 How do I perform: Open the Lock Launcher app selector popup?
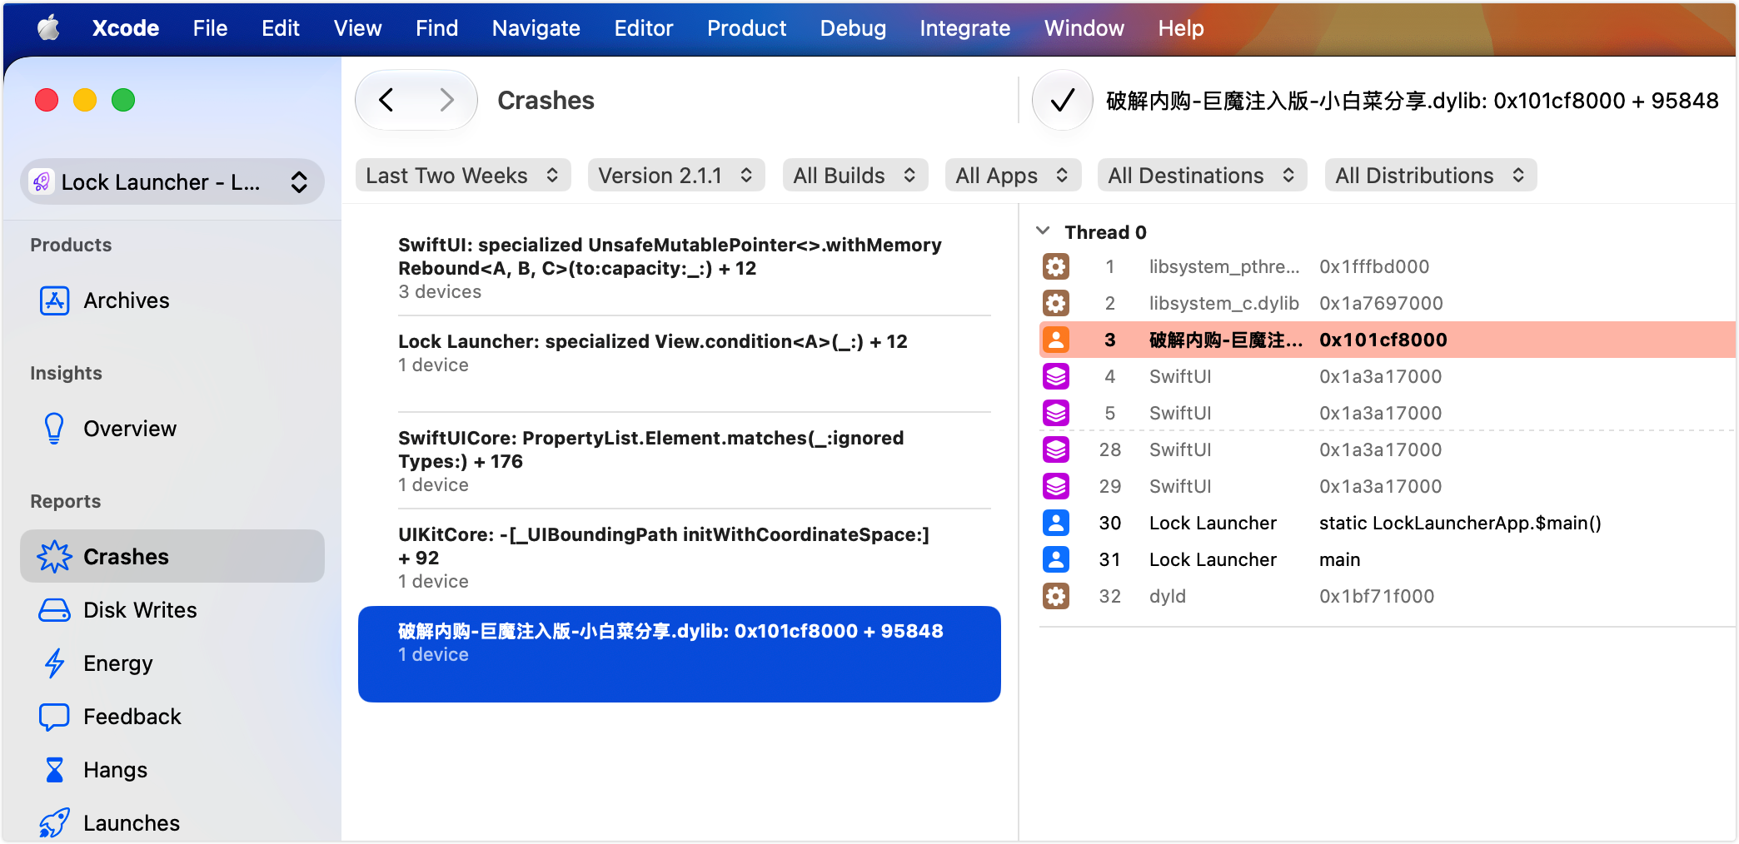click(172, 181)
